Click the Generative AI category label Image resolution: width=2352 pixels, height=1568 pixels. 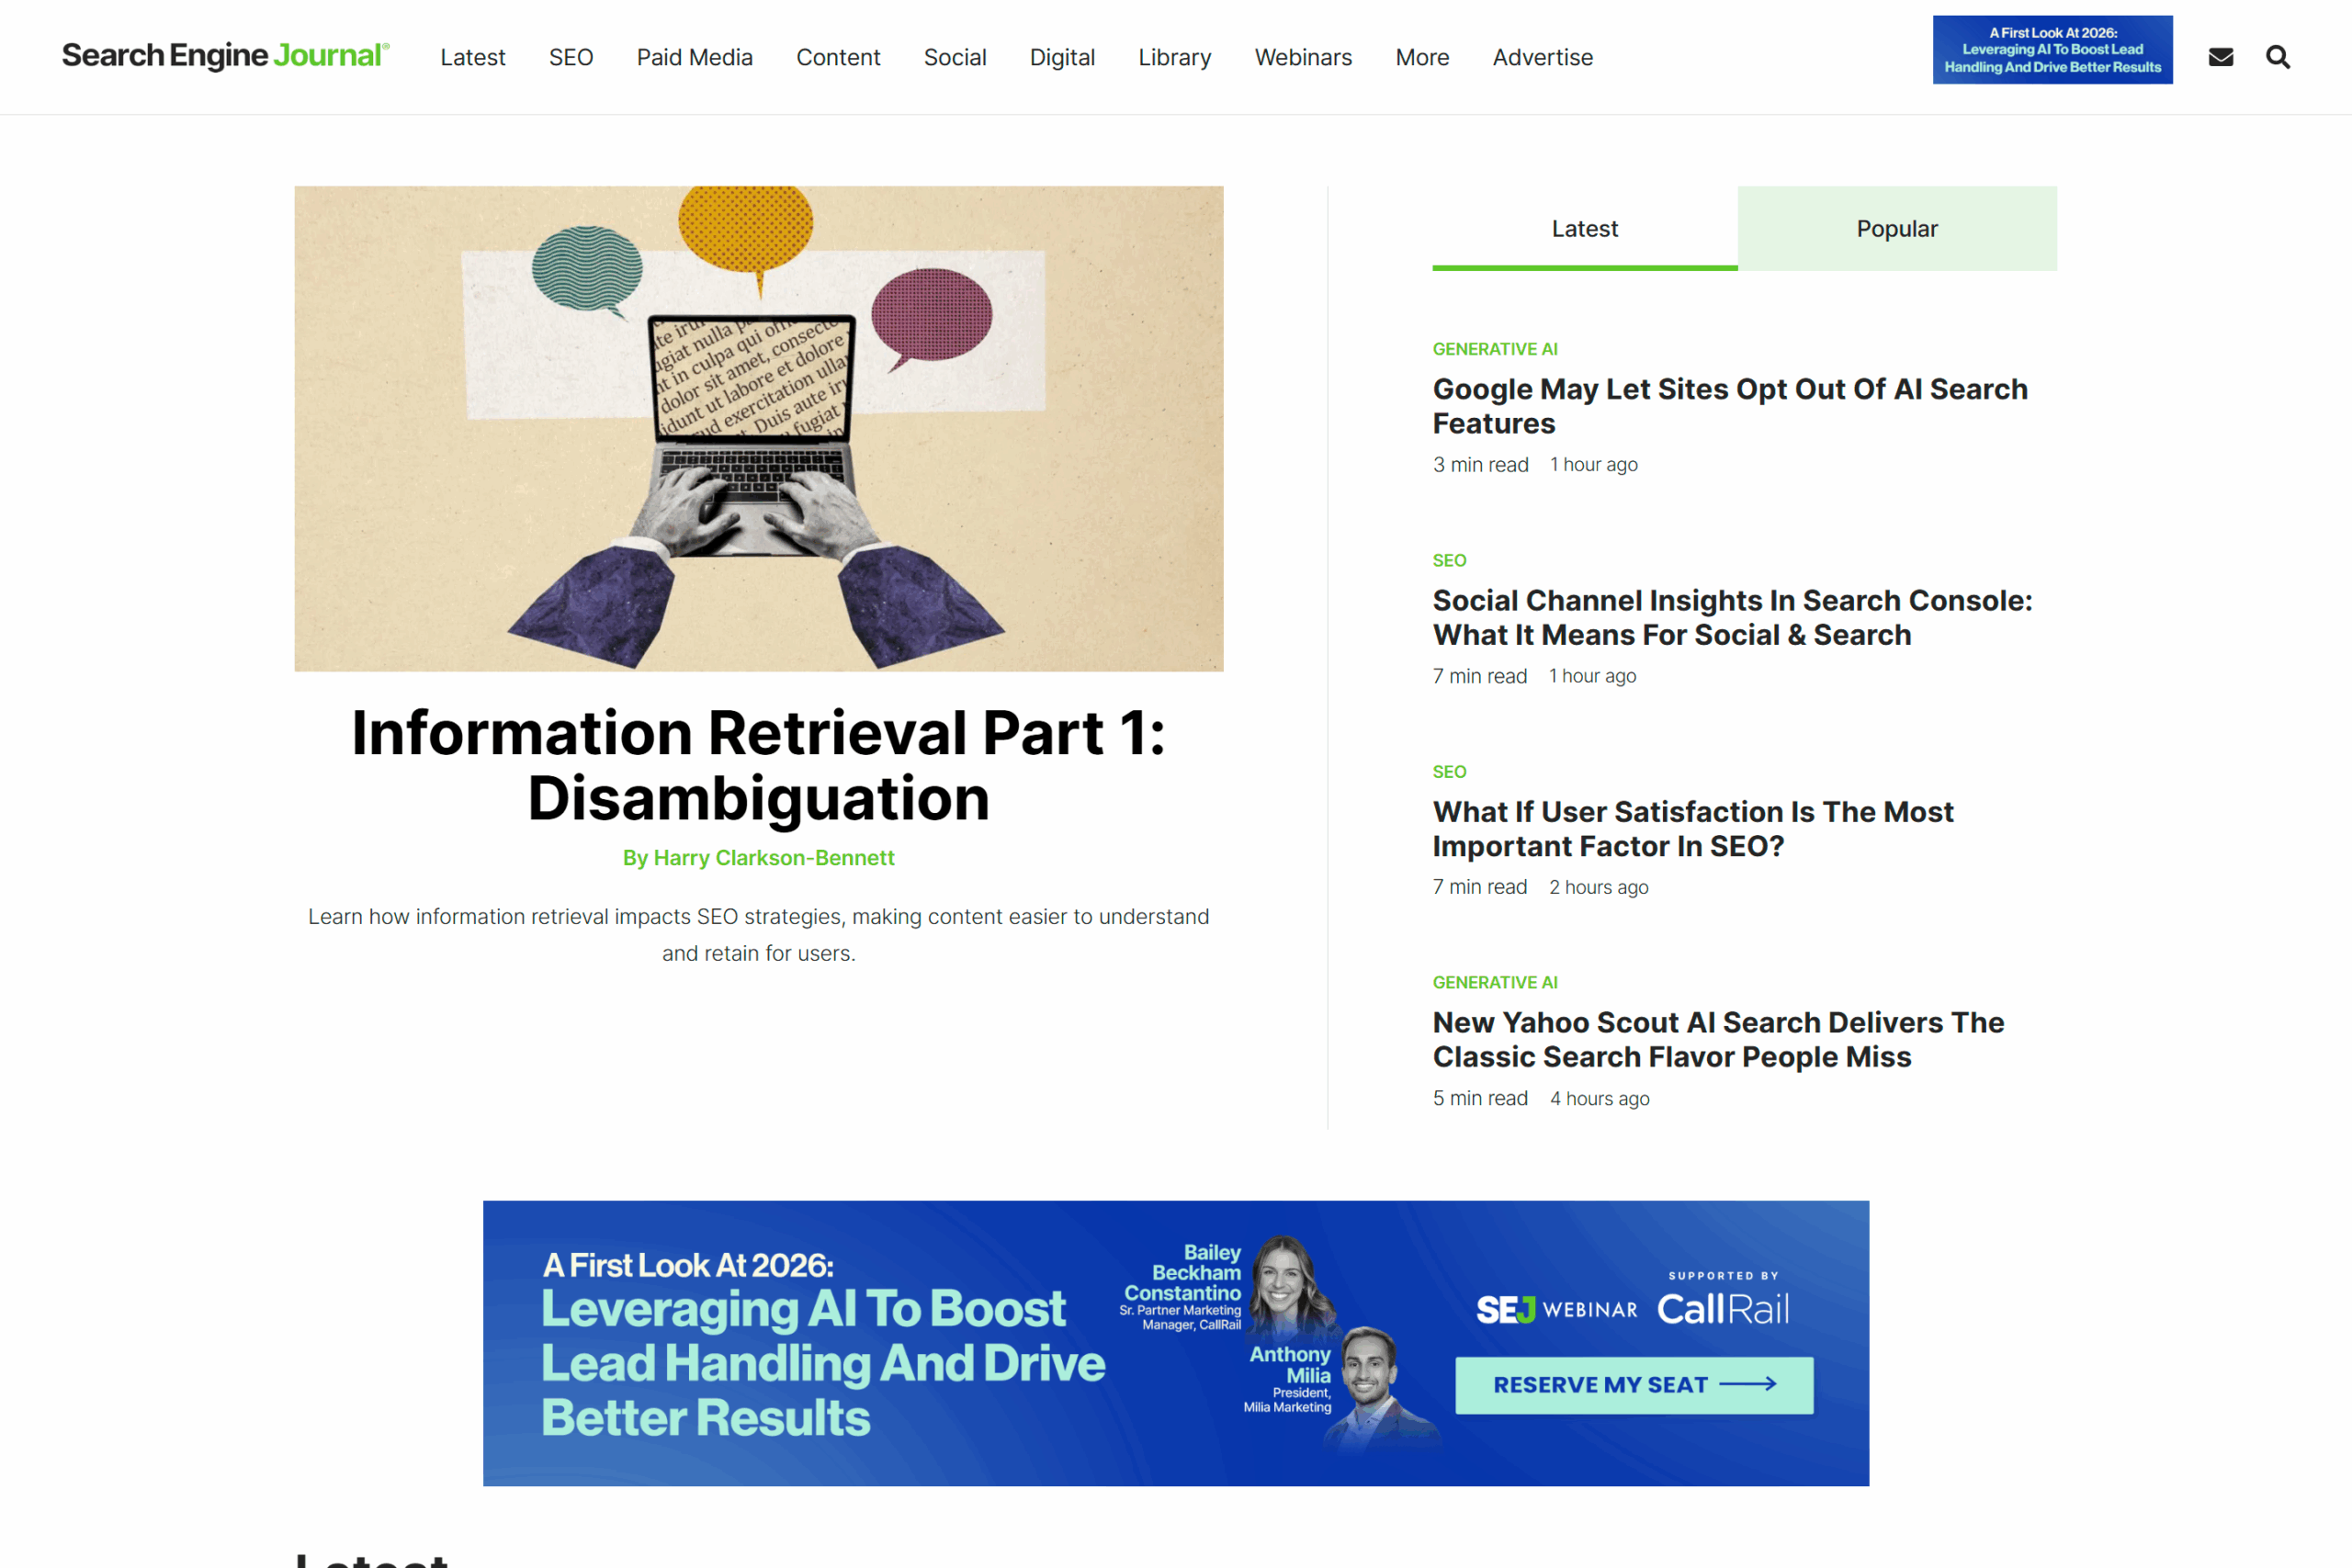[1495, 348]
